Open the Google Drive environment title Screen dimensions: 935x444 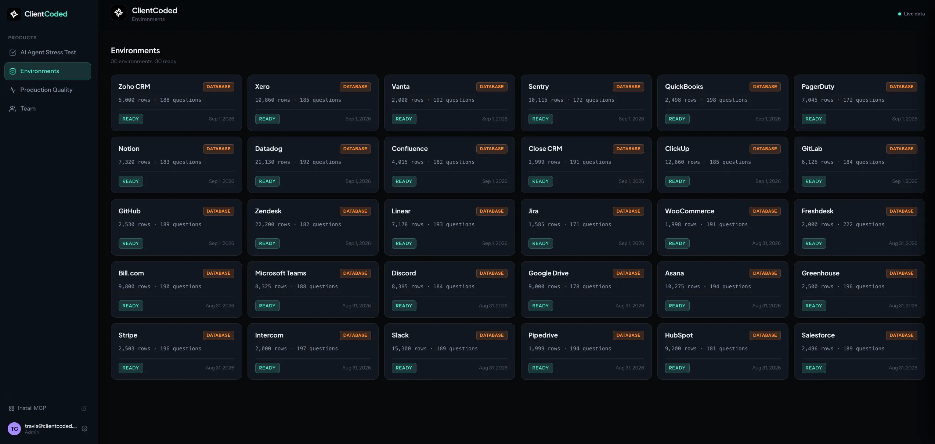coord(548,273)
